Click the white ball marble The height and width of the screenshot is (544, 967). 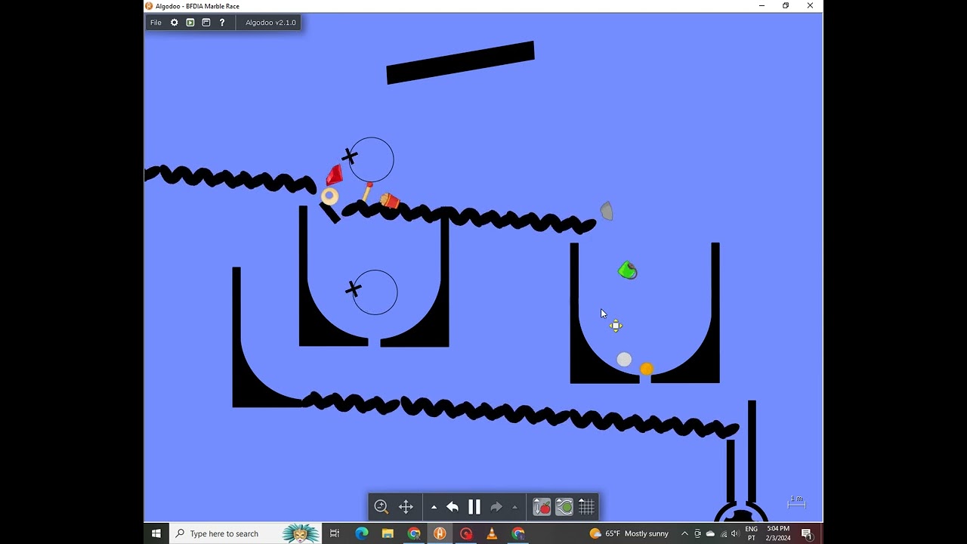tap(624, 360)
